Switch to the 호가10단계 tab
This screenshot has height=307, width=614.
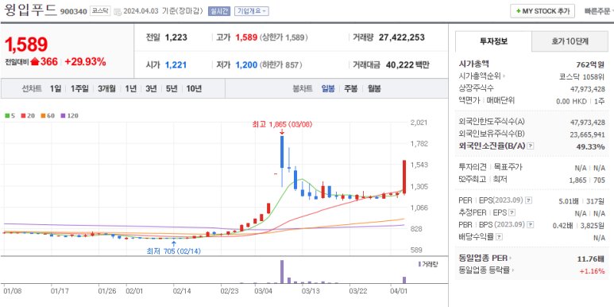click(x=570, y=41)
